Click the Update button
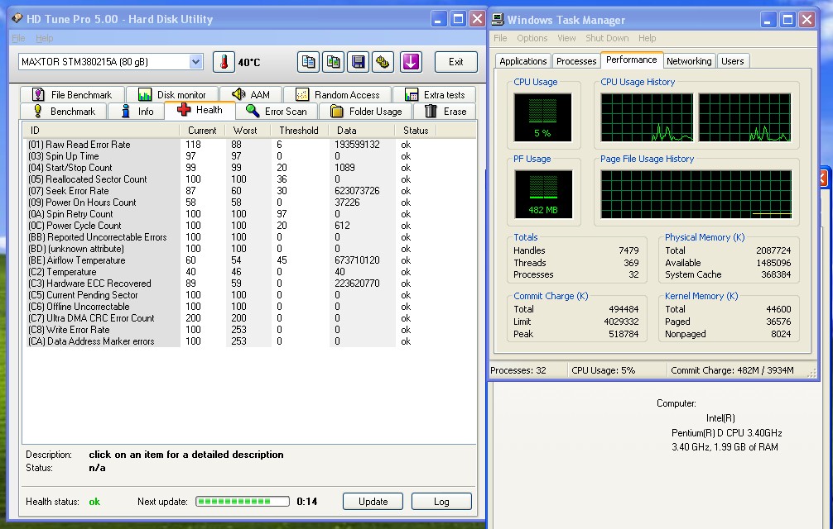This screenshot has width=833, height=529. pyautogui.click(x=372, y=500)
